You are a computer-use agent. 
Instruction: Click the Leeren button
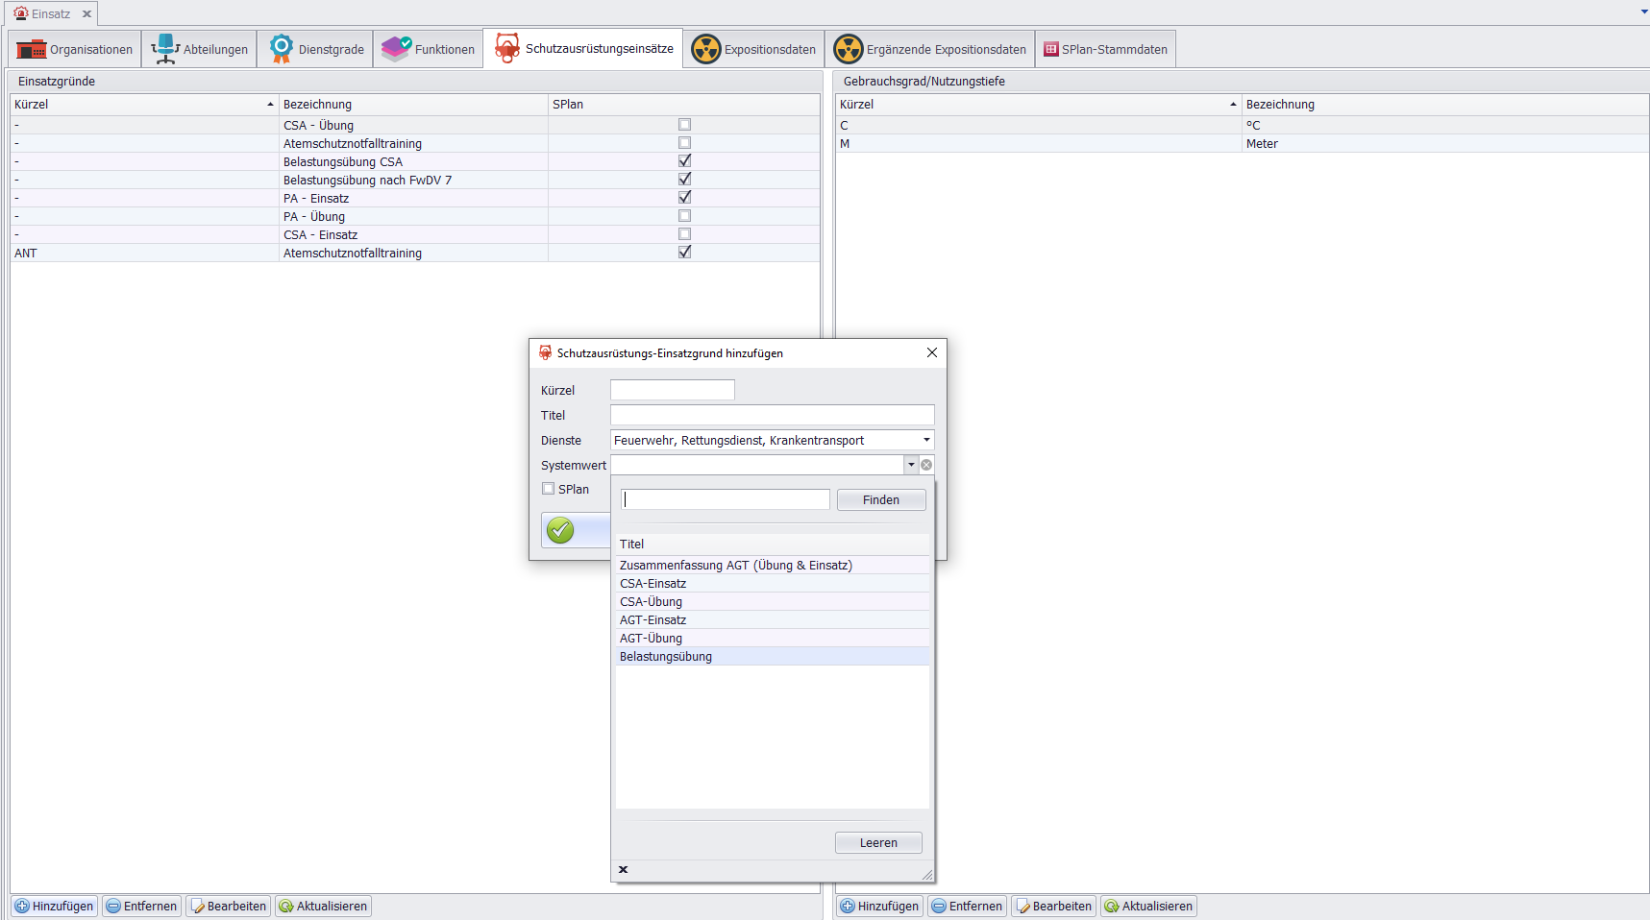click(x=878, y=843)
